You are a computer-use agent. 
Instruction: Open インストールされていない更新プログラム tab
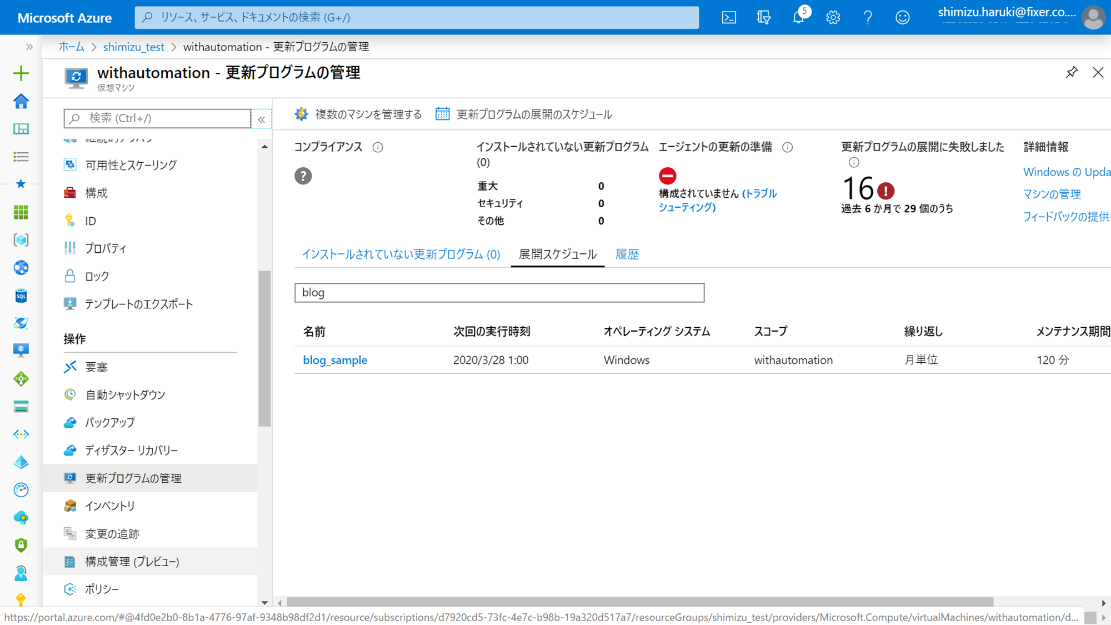pos(401,254)
